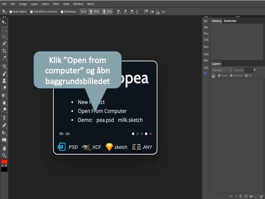This screenshot has width=265, height=199.
Task: Click the align right edges icon
Action: tap(131, 12)
